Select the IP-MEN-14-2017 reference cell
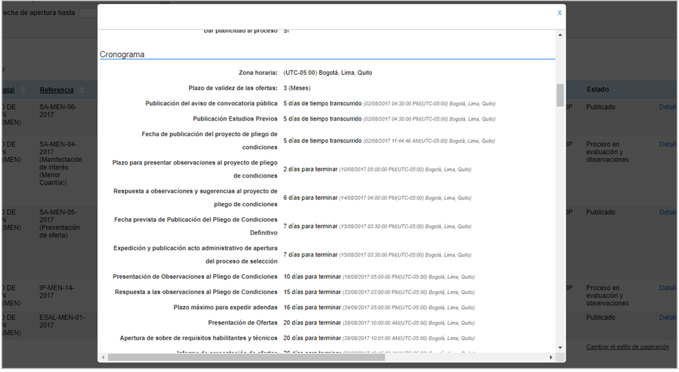This screenshot has width=679, height=372. coord(57,291)
